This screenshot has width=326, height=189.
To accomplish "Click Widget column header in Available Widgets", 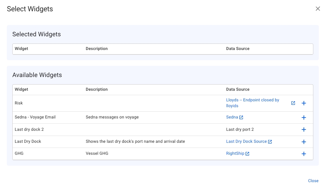I will [x=22, y=89].
